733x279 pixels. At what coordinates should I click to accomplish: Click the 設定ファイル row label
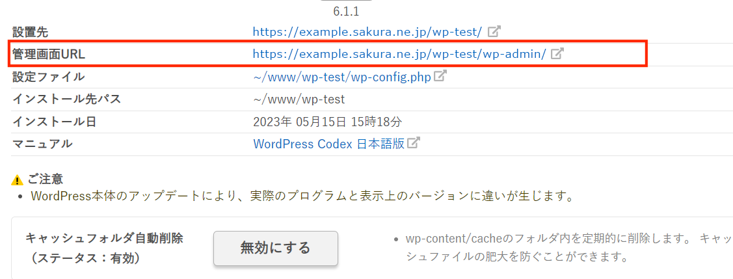(x=48, y=77)
